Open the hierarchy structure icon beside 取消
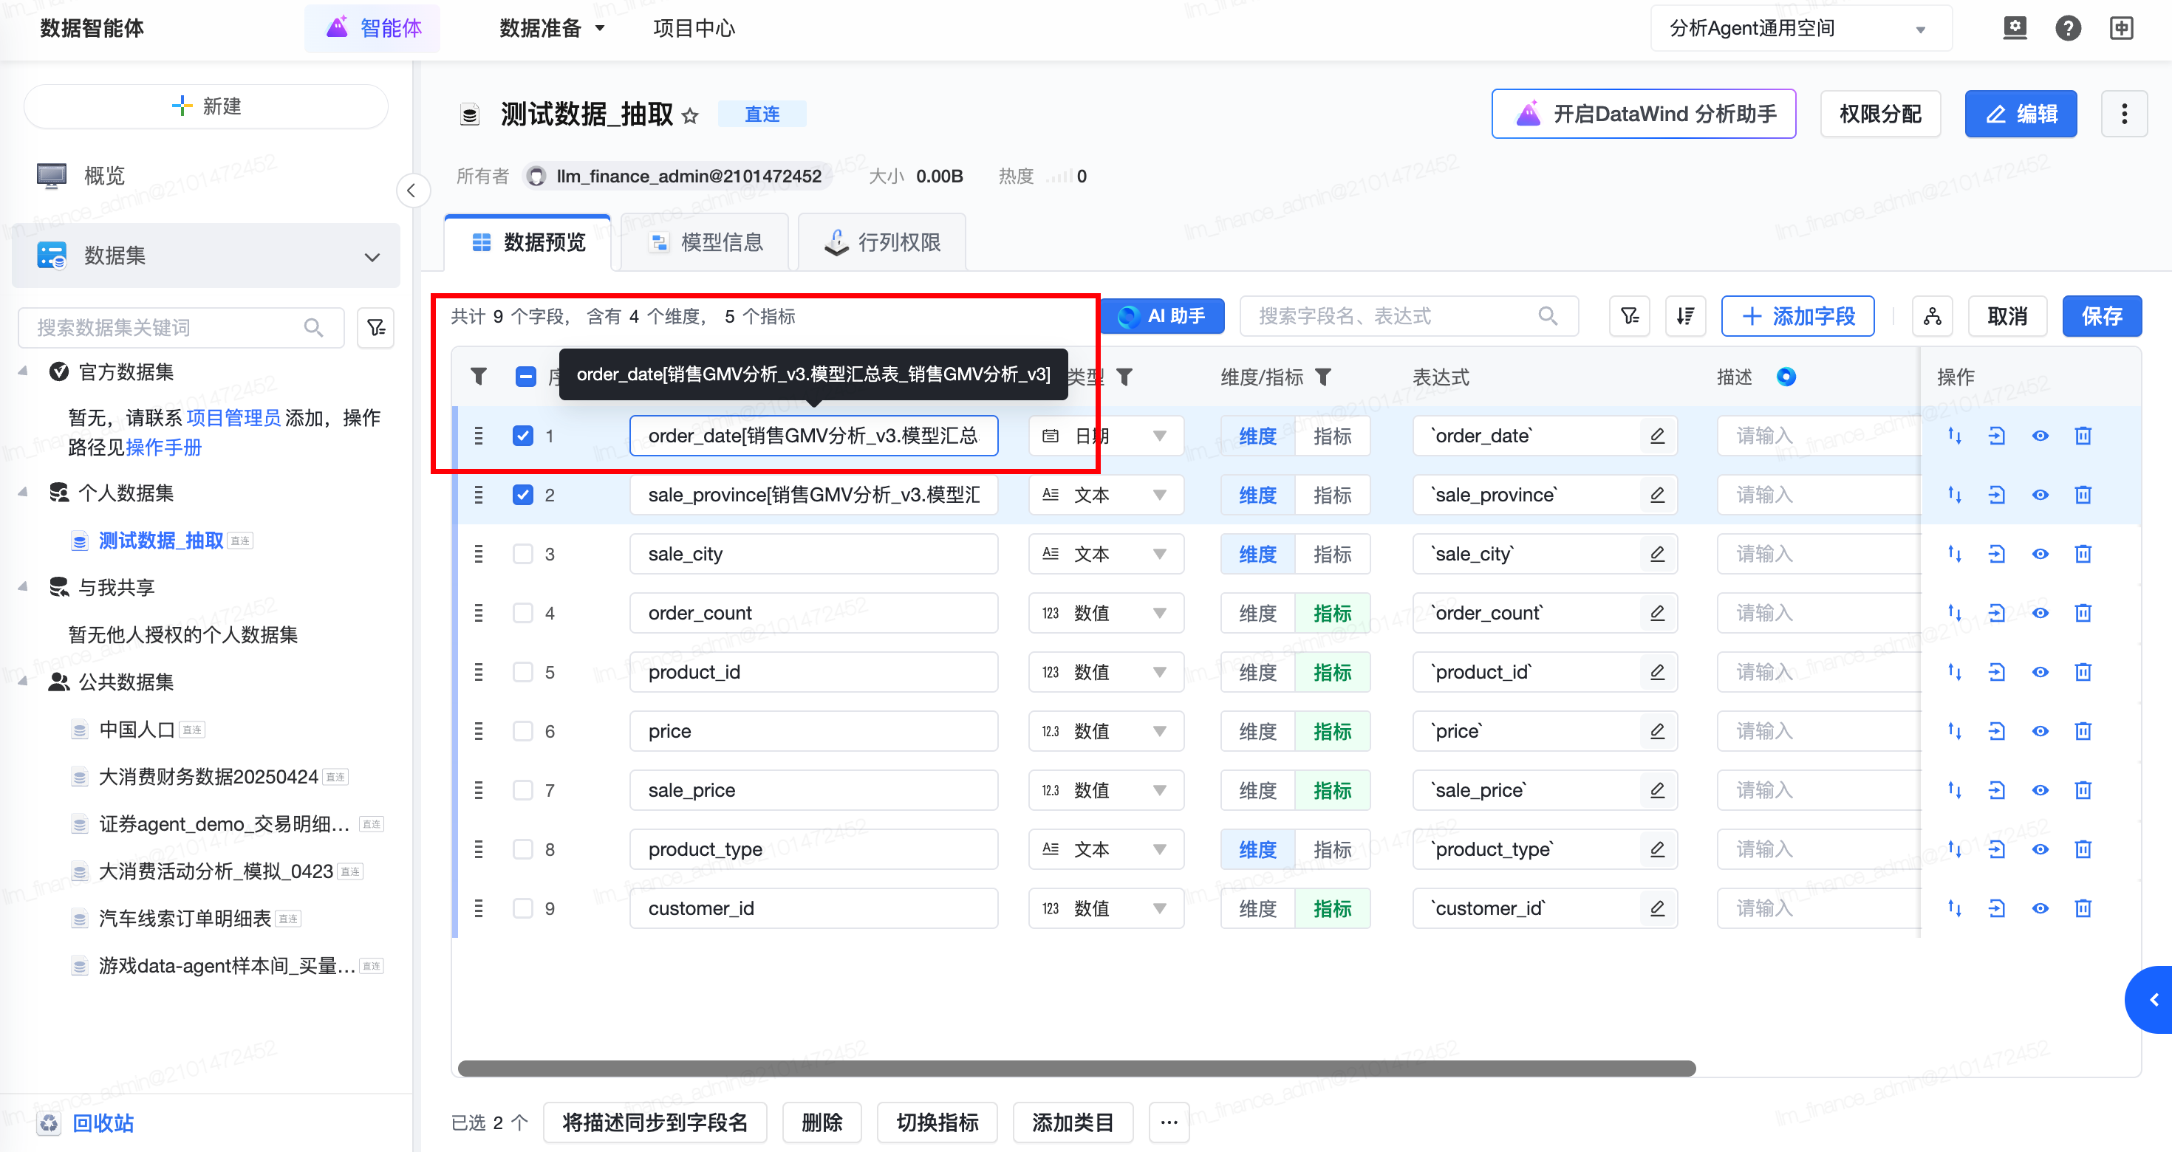 click(x=1933, y=316)
